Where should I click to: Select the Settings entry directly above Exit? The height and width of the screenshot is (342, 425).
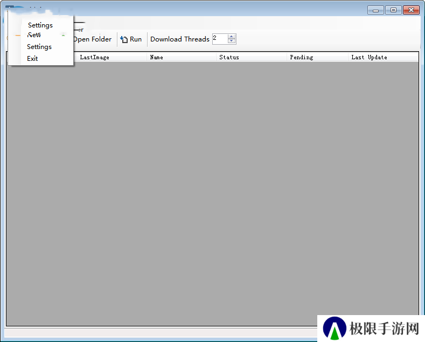39,47
